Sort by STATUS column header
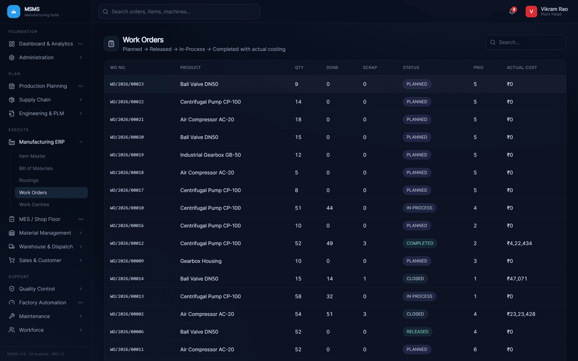Image resolution: width=578 pixels, height=361 pixels. click(411, 68)
